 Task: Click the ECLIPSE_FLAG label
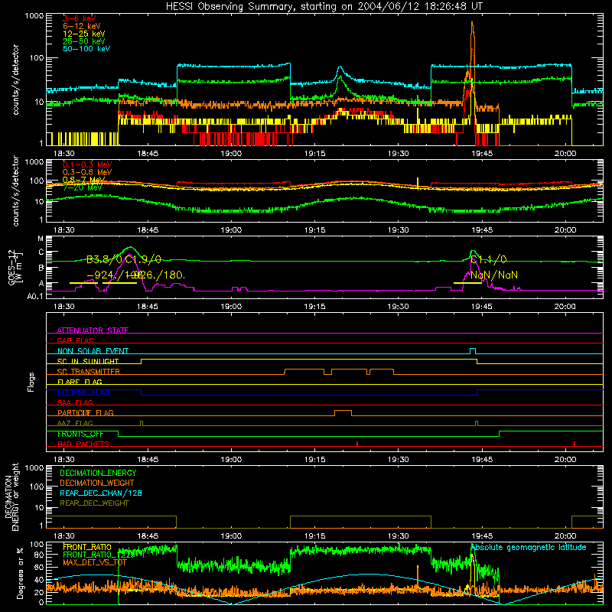click(83, 392)
